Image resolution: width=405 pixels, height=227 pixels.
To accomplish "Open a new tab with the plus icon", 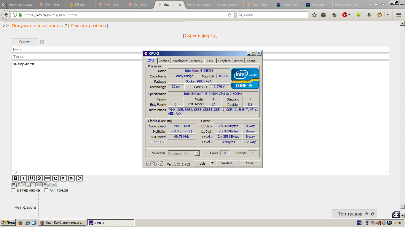I will click(x=377, y=4).
